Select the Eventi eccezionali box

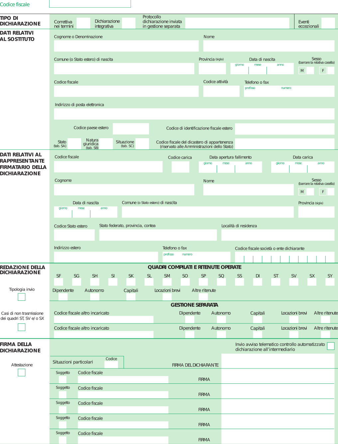coord(328,23)
